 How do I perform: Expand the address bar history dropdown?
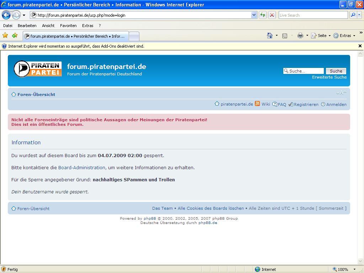pos(254,15)
